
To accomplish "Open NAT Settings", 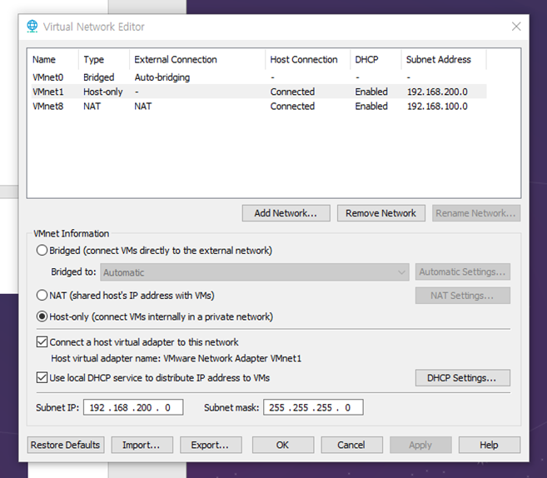I will [463, 296].
